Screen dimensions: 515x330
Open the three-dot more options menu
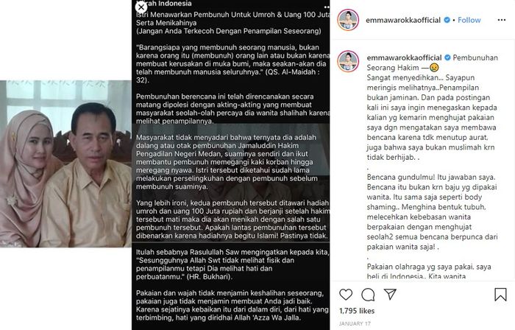point(502,20)
